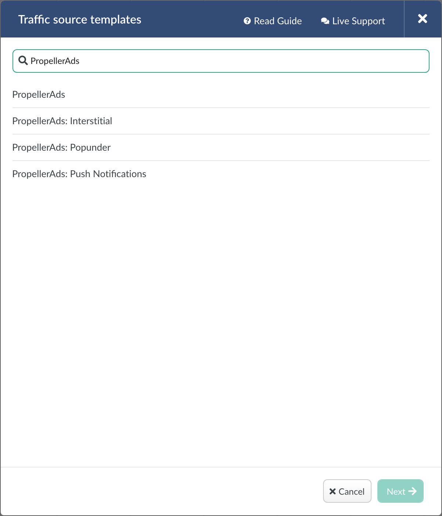Click the right arrow icon on Next
This screenshot has width=442, height=516.
pos(413,491)
